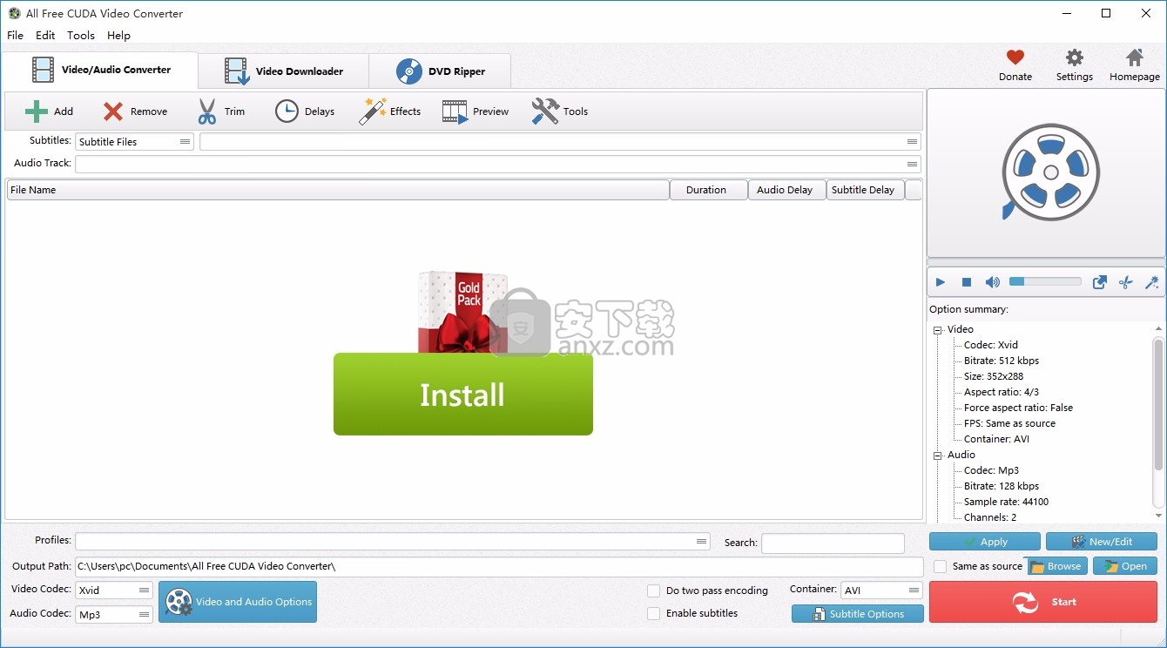Switch to Video Downloader tab
Image resolution: width=1167 pixels, height=648 pixels.
284,71
